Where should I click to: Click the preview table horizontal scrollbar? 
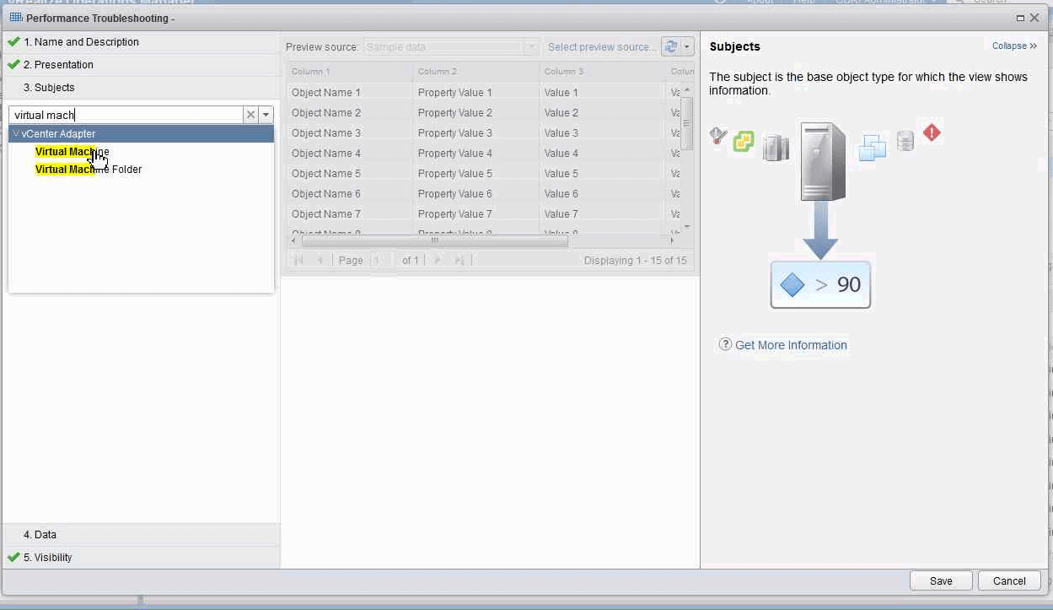[x=434, y=240]
